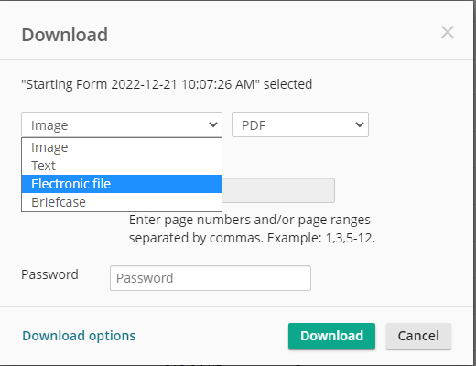Click the green Download button
476x366 pixels.
(x=331, y=336)
